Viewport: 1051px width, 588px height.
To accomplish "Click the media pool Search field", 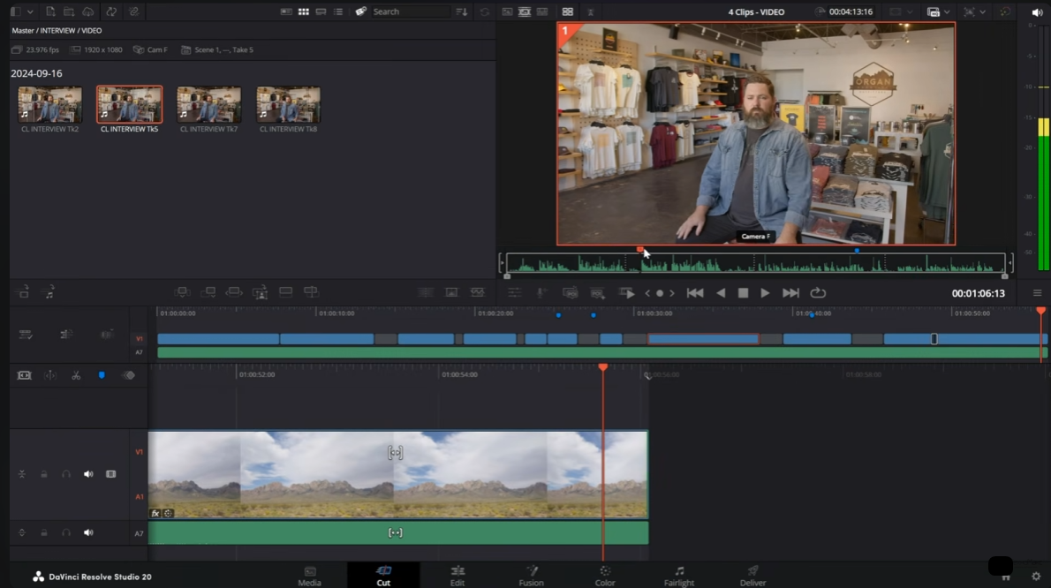I will [x=410, y=11].
